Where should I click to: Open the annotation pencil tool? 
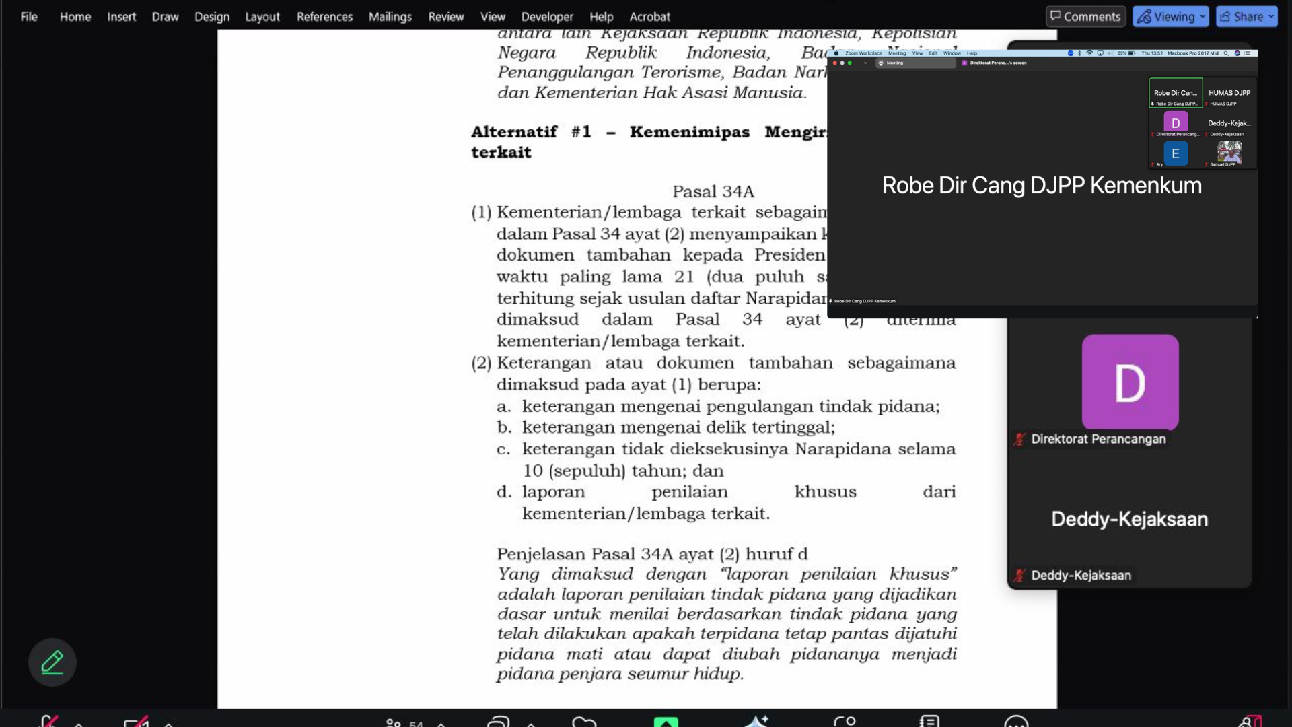[52, 662]
